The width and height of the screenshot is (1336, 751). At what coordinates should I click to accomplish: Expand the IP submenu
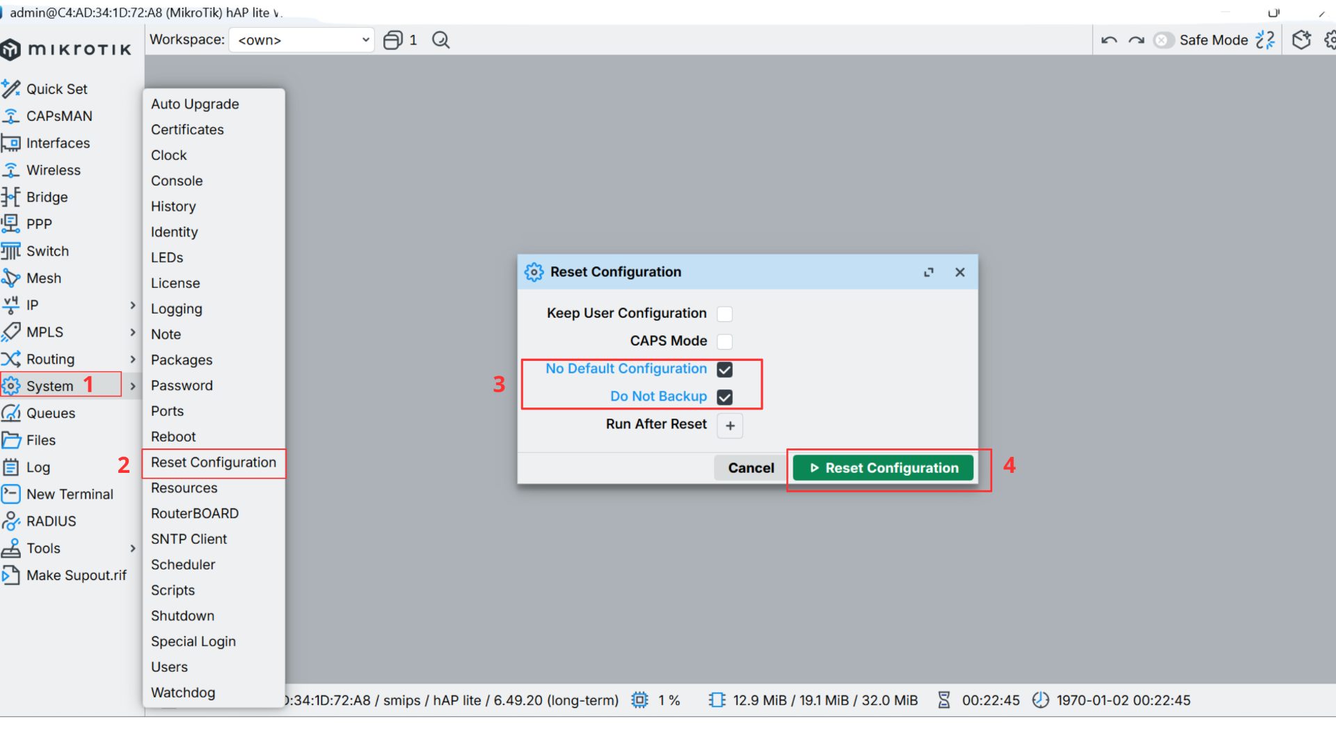(133, 305)
